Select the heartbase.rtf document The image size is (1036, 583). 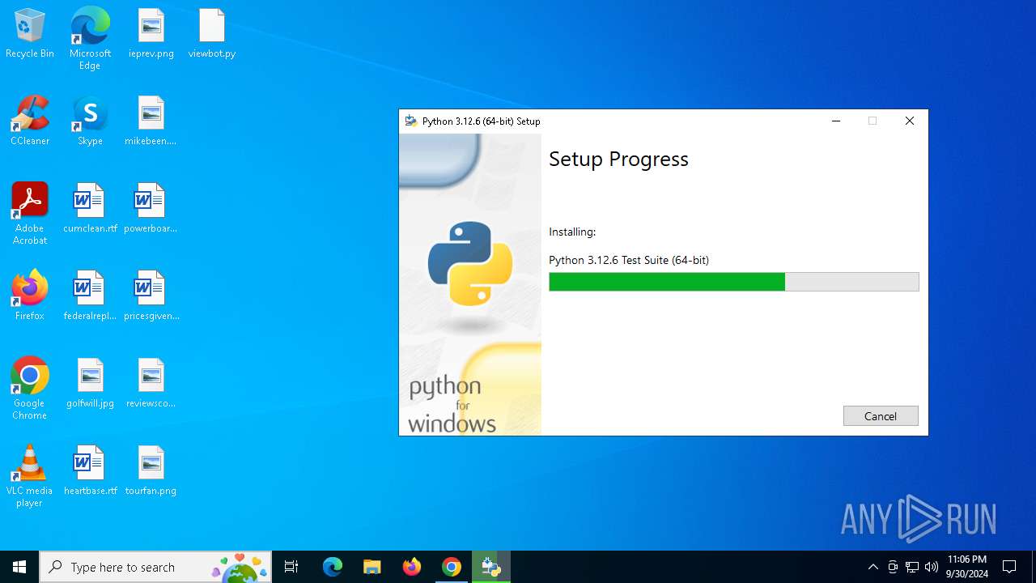[x=90, y=471]
